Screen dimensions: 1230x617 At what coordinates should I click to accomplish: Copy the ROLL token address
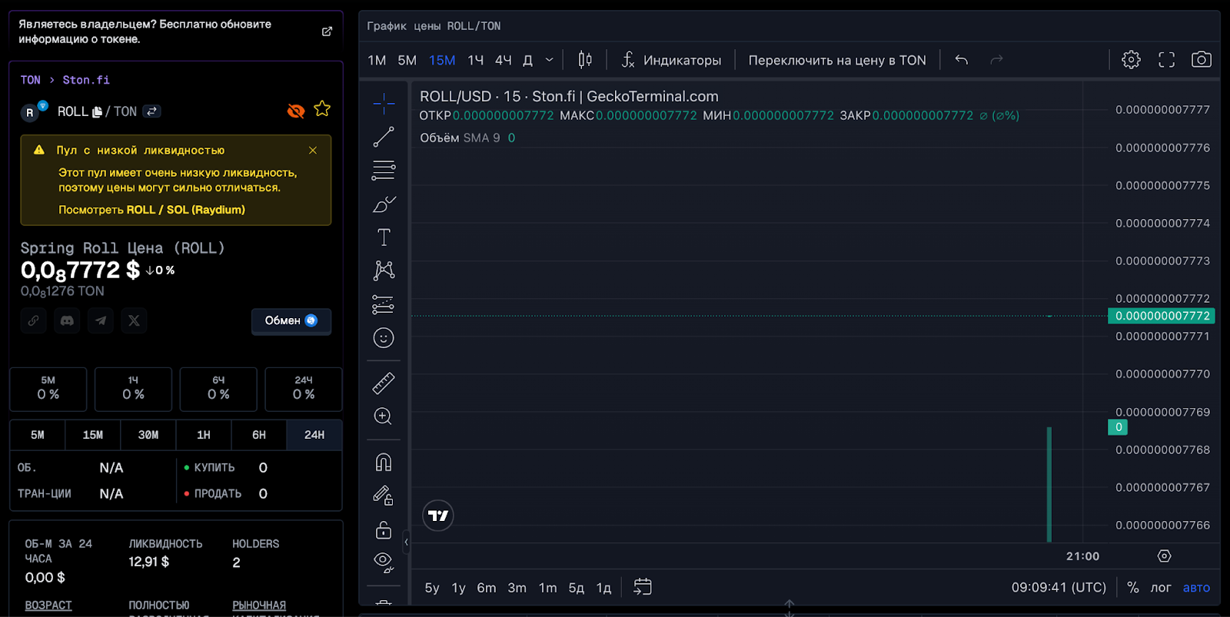point(98,112)
